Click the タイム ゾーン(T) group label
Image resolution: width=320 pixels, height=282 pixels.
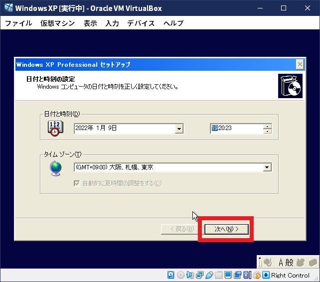pyautogui.click(x=63, y=154)
